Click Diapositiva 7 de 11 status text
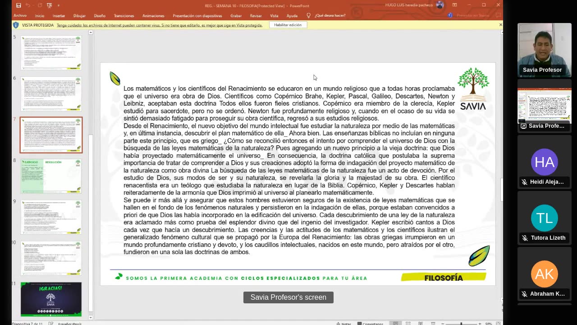The image size is (577, 325). (x=27, y=324)
